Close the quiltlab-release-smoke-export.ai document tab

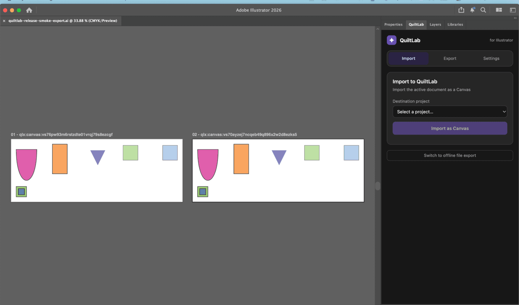pyautogui.click(x=4, y=21)
